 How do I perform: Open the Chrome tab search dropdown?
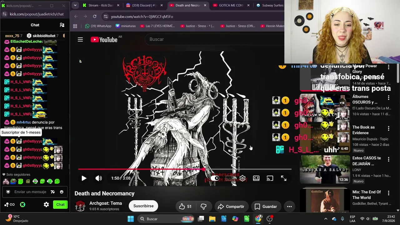tap(75, 5)
